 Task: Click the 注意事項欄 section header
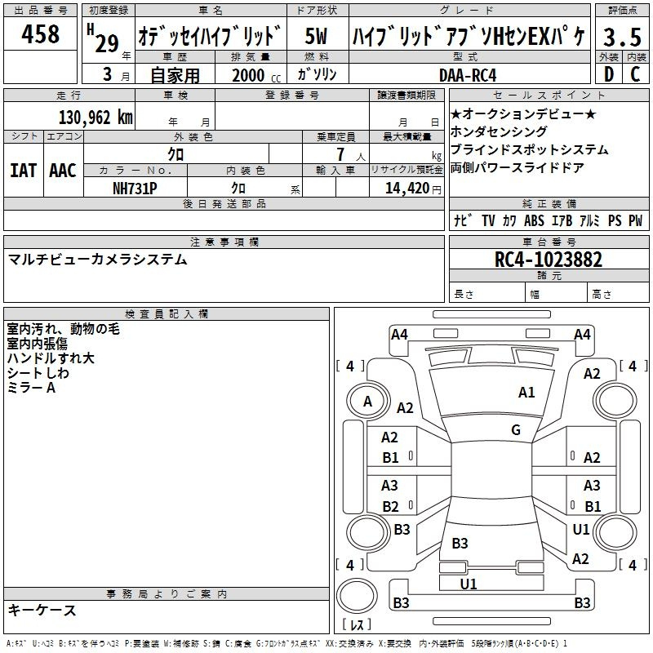[224, 242]
